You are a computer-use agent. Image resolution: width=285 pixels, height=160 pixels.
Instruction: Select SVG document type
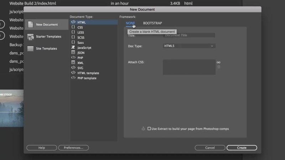coord(94,68)
